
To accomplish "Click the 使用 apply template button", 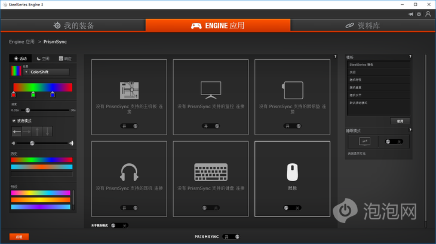I will 400,121.
